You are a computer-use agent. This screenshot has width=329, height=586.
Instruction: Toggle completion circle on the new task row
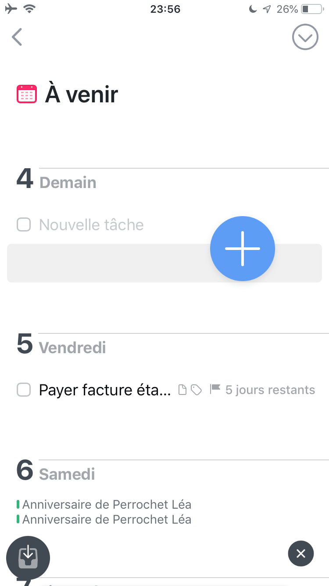click(24, 224)
